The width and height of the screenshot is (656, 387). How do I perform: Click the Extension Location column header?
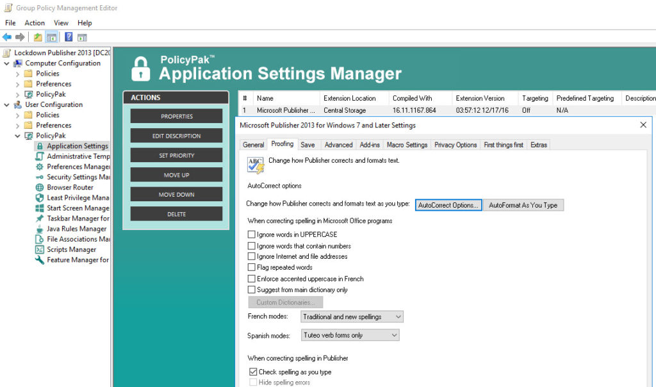354,98
